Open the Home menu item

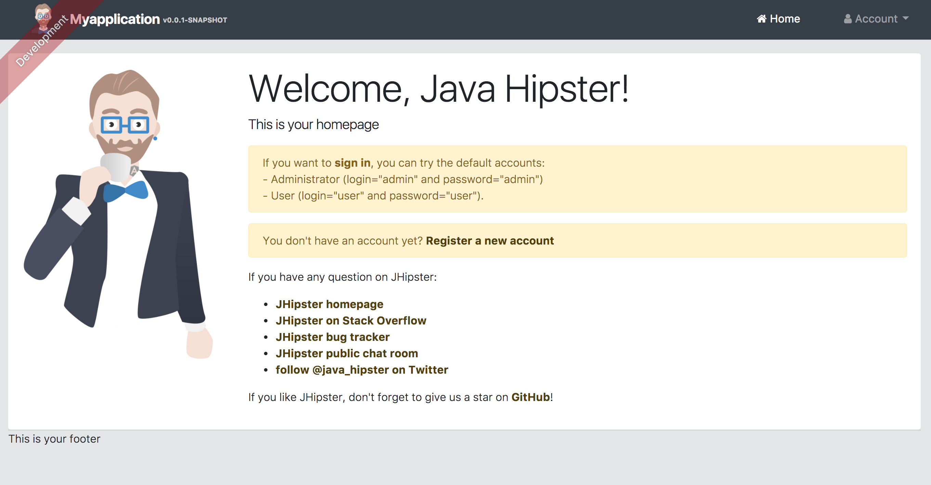pos(784,19)
